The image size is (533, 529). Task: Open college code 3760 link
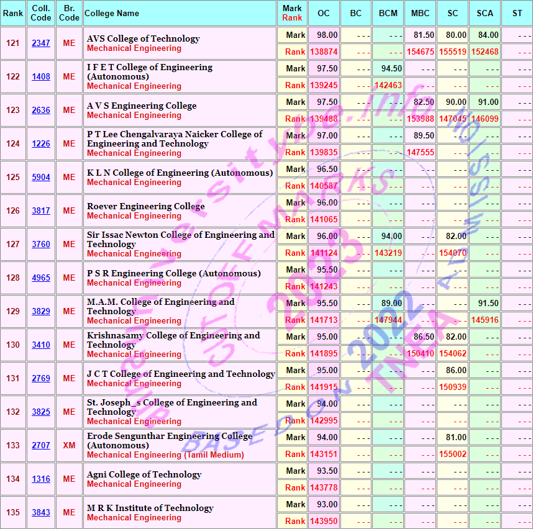41,245
